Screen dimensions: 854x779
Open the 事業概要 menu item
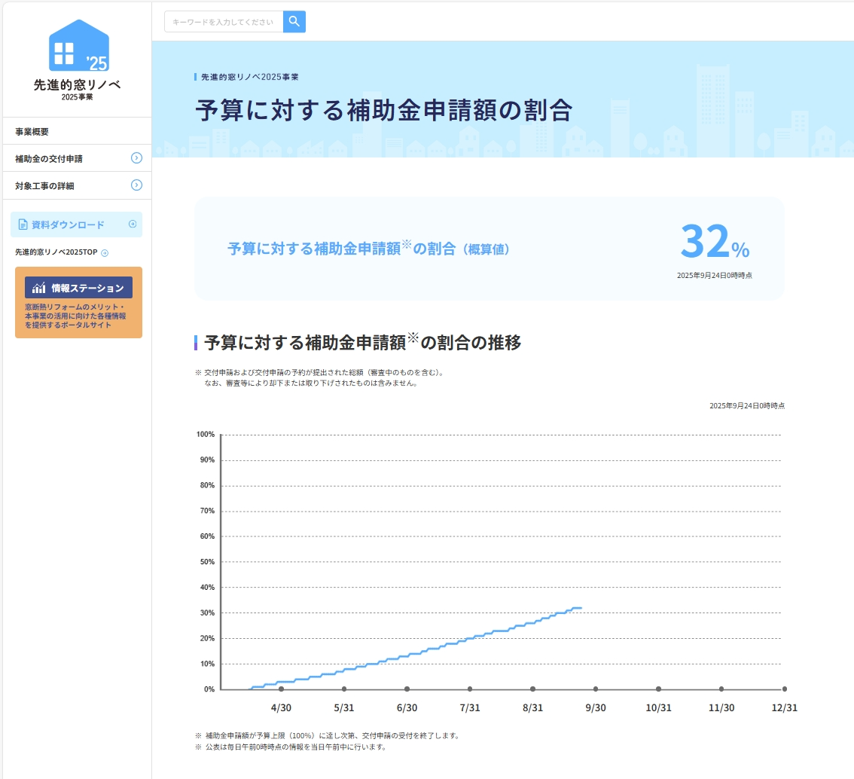32,131
